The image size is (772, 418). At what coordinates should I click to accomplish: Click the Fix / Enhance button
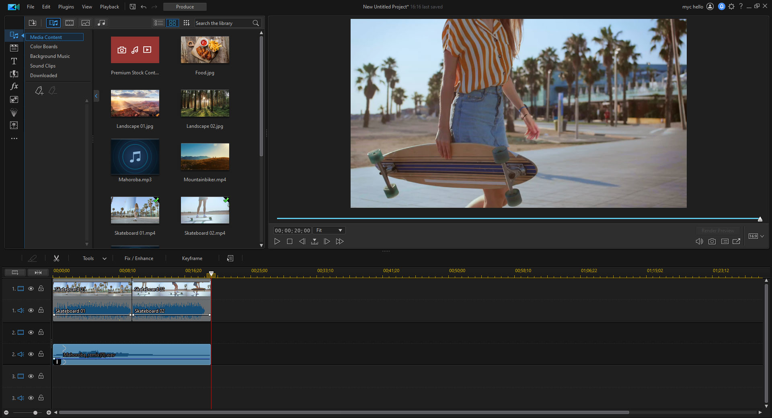point(139,258)
